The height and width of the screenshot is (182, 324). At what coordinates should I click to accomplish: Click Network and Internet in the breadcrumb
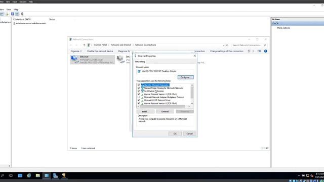coord(121,45)
